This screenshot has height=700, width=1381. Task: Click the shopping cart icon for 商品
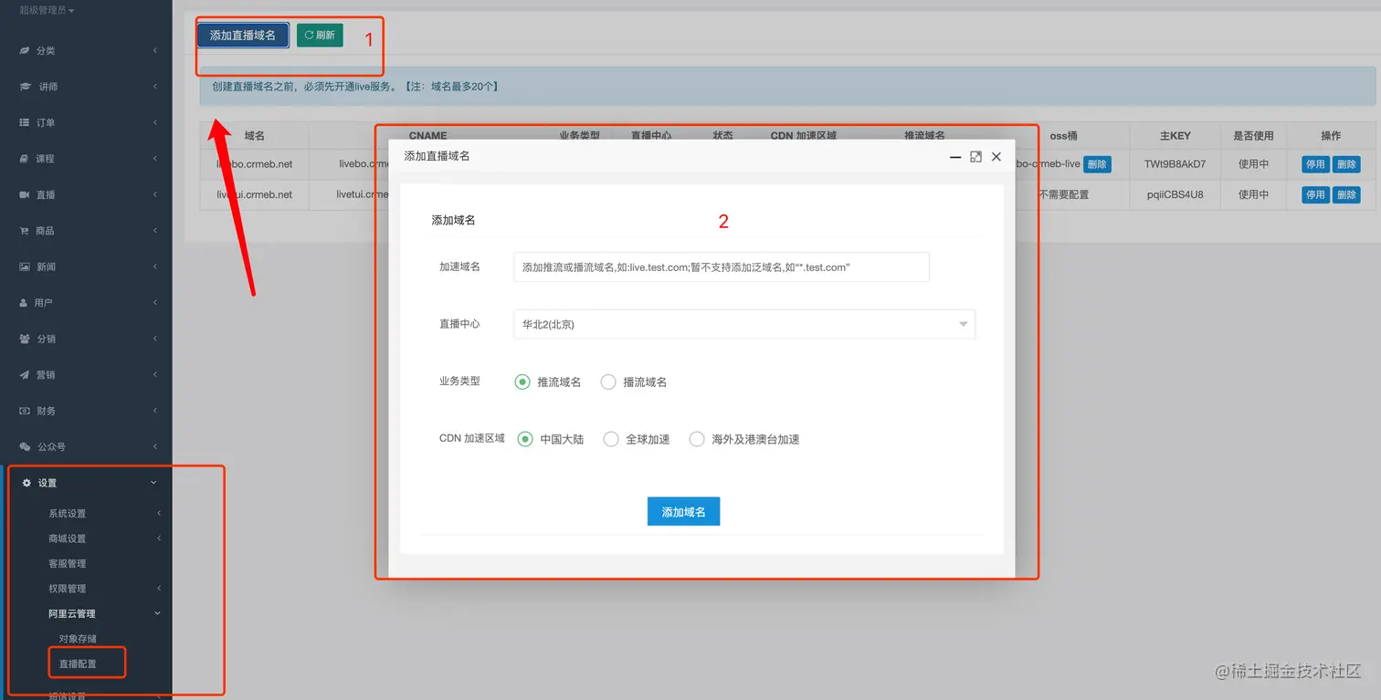click(x=25, y=231)
